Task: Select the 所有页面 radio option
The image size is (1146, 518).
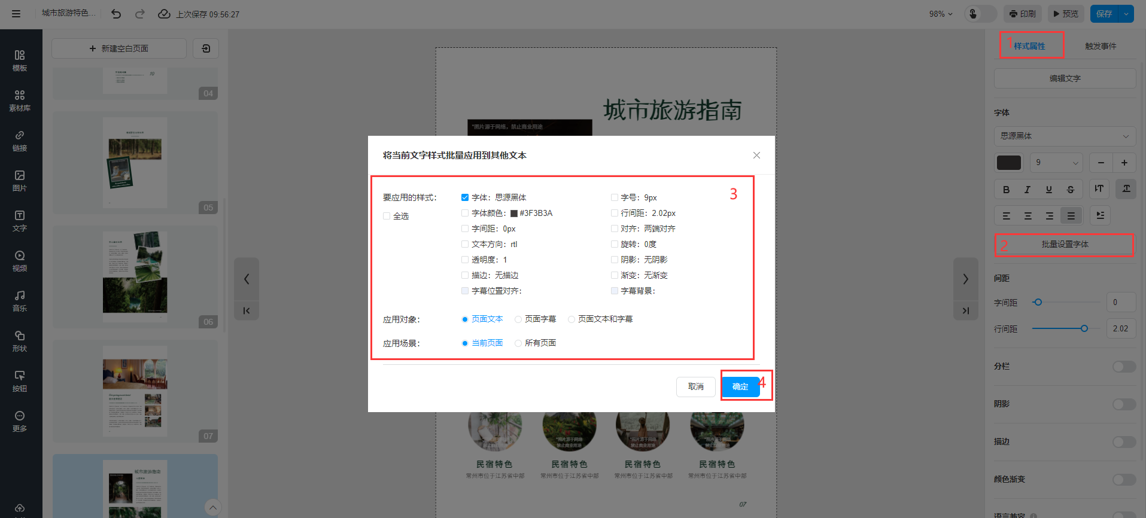Action: 518,343
